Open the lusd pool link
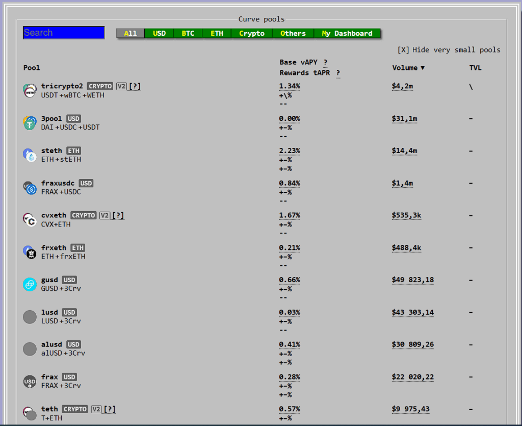Image resolution: width=522 pixels, height=426 pixels. point(49,312)
